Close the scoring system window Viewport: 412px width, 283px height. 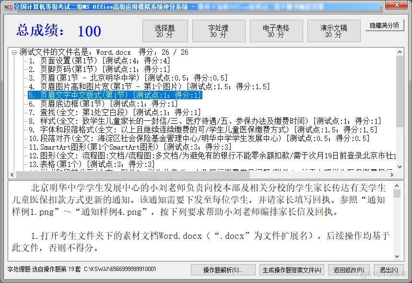tap(397, 5)
